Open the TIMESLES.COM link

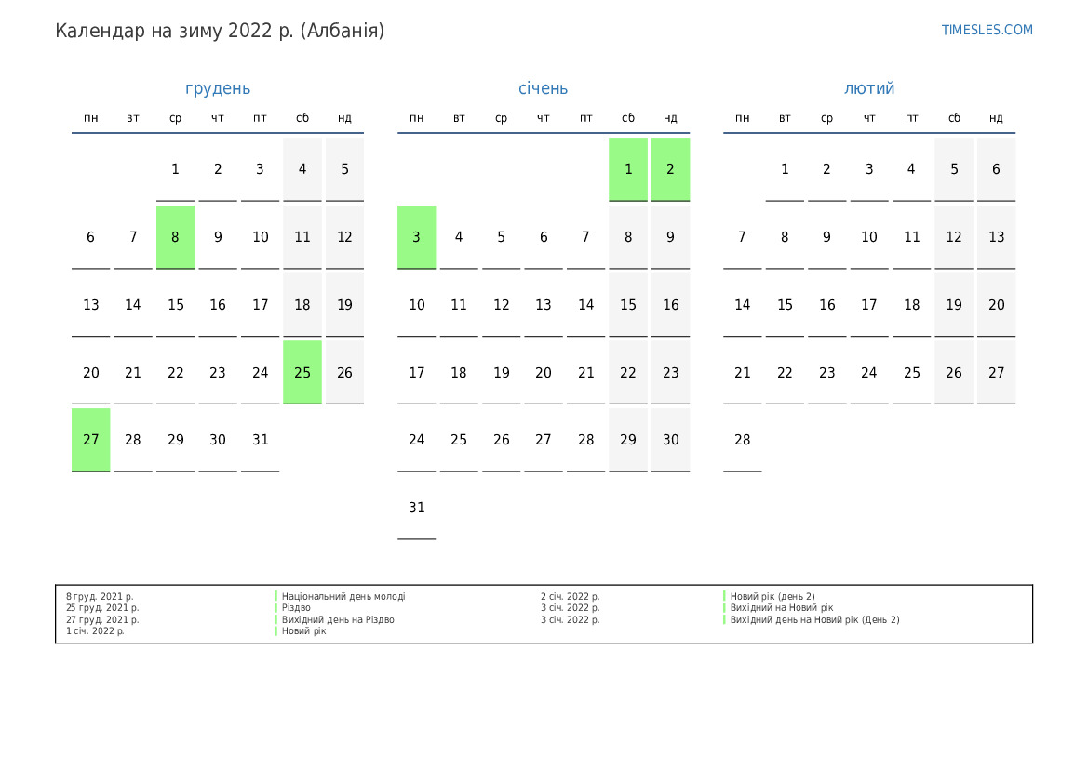pyautogui.click(x=987, y=30)
